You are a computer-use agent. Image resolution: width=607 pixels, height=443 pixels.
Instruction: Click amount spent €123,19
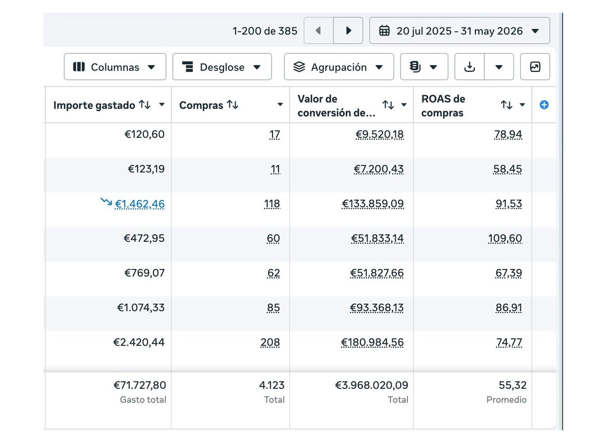pos(146,169)
